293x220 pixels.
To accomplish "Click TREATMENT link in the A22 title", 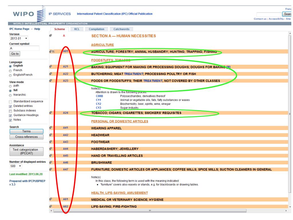I will tap(134, 74).
